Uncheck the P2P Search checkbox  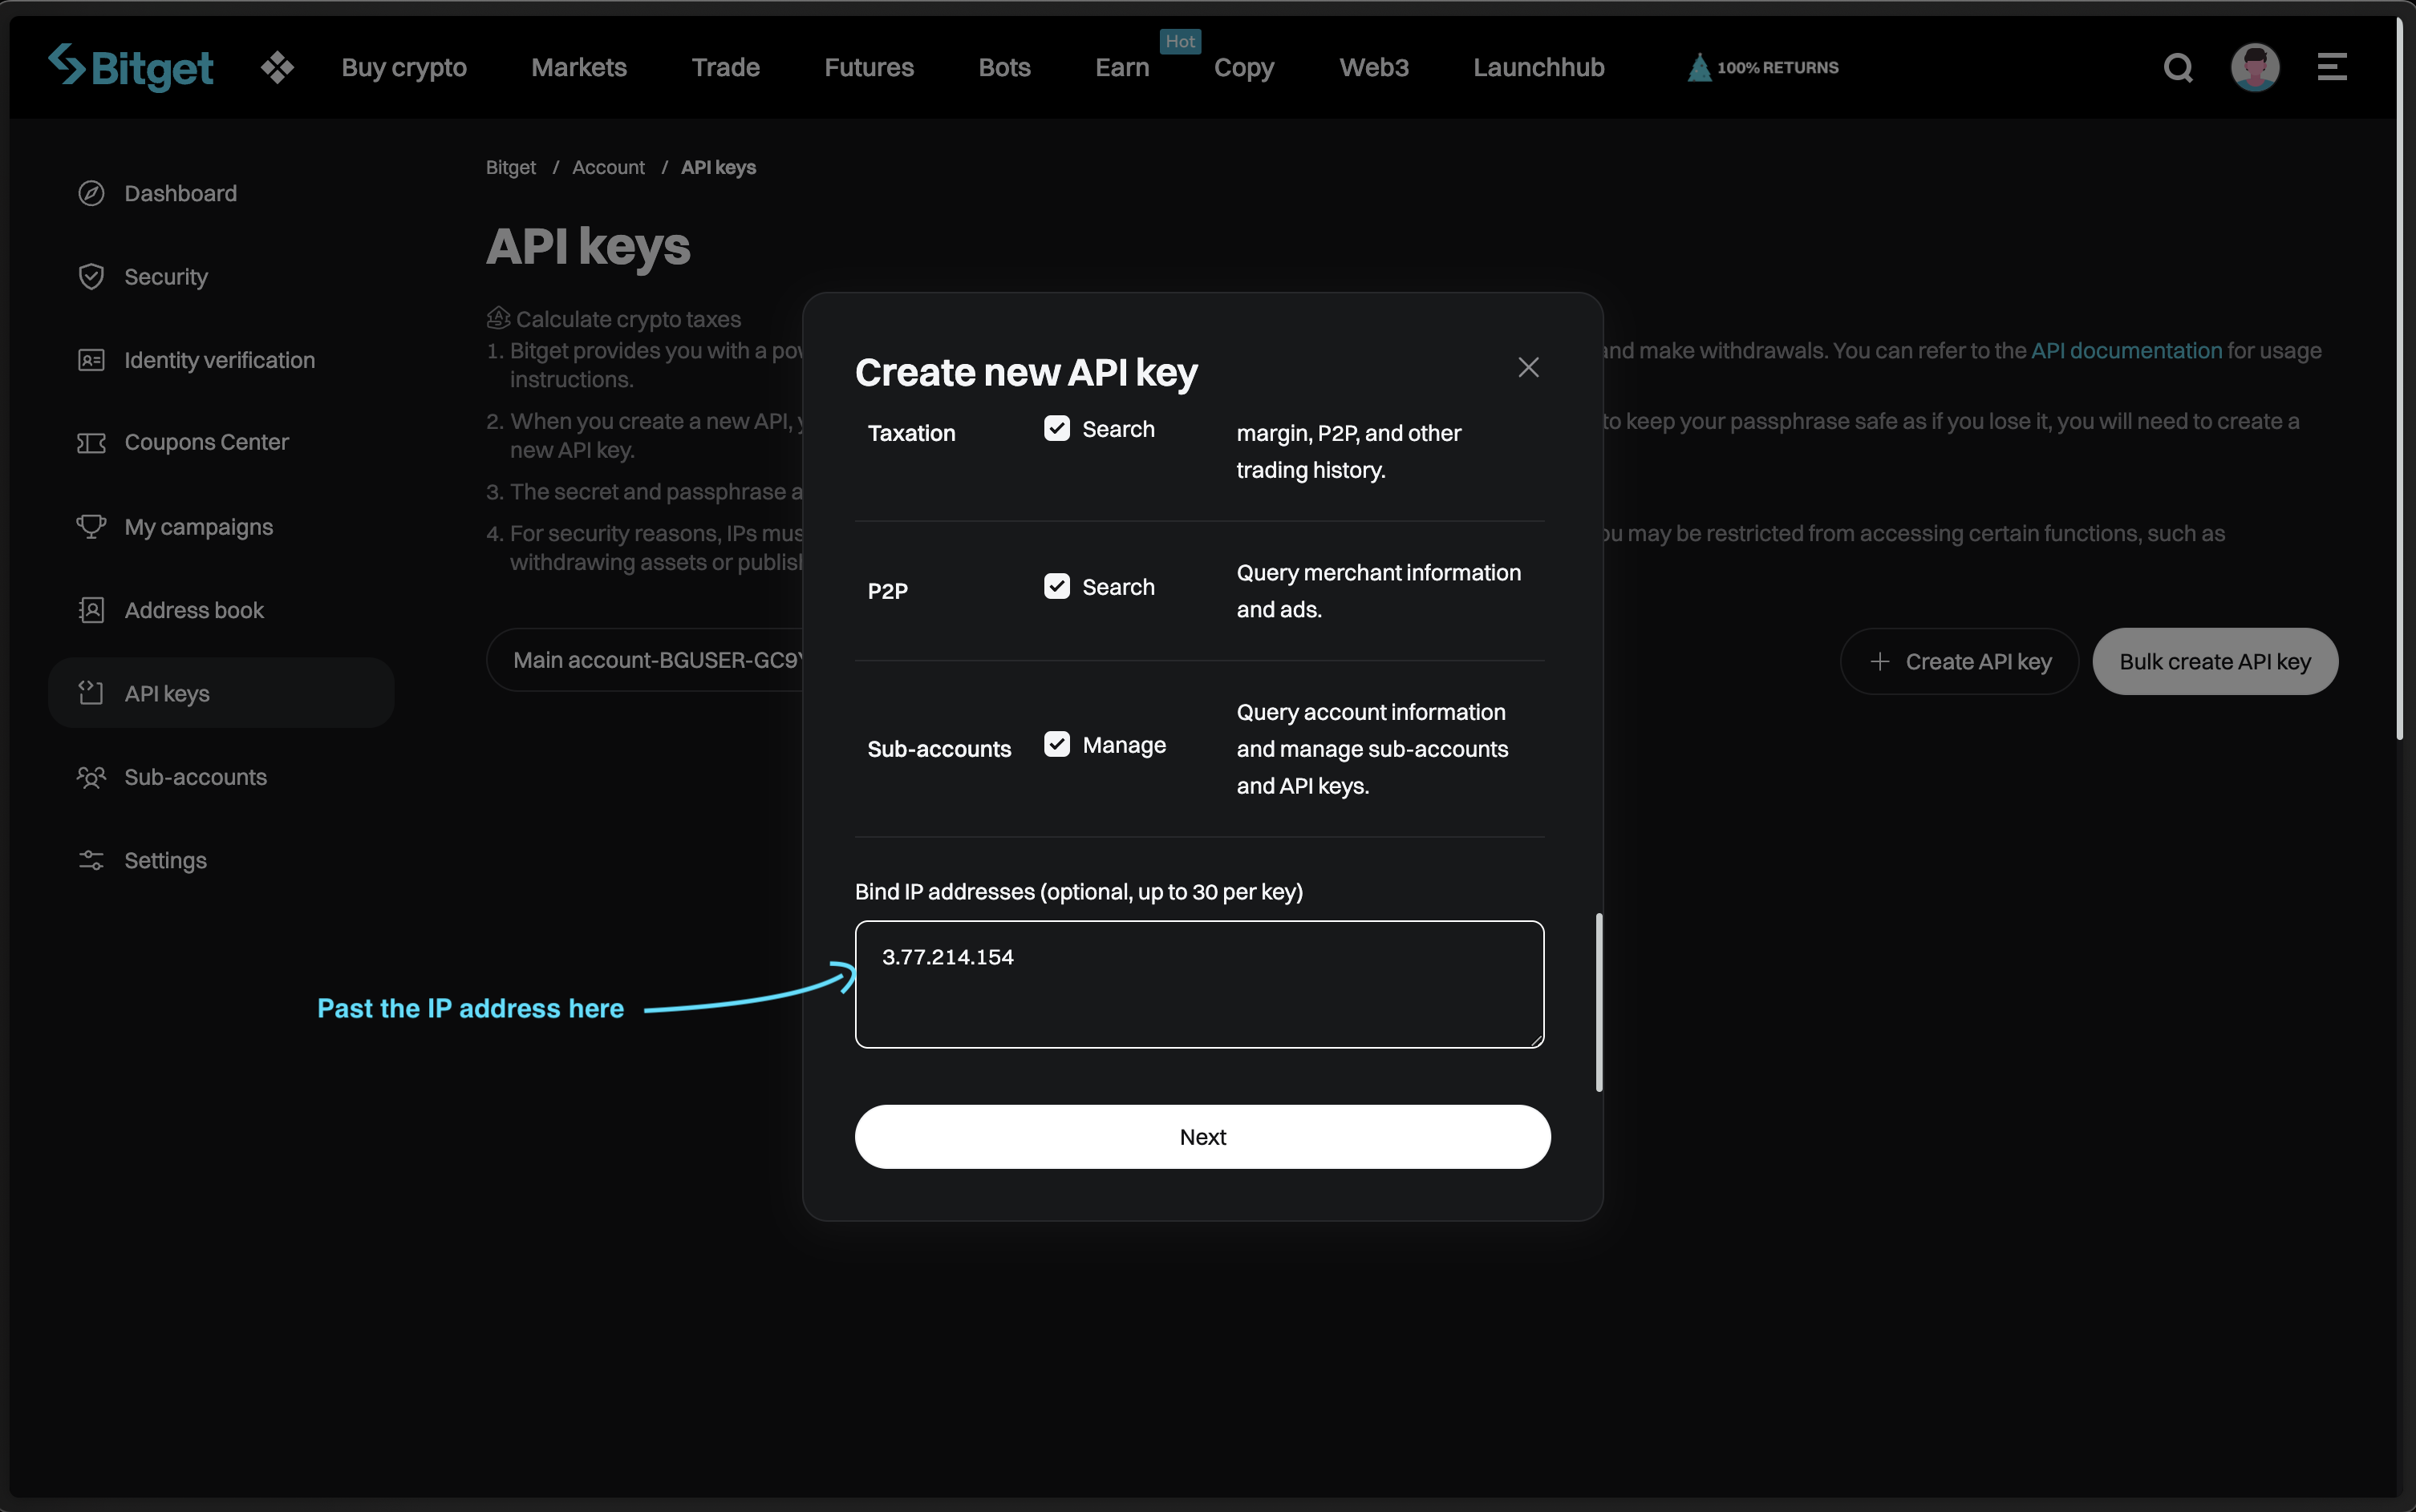[1056, 587]
